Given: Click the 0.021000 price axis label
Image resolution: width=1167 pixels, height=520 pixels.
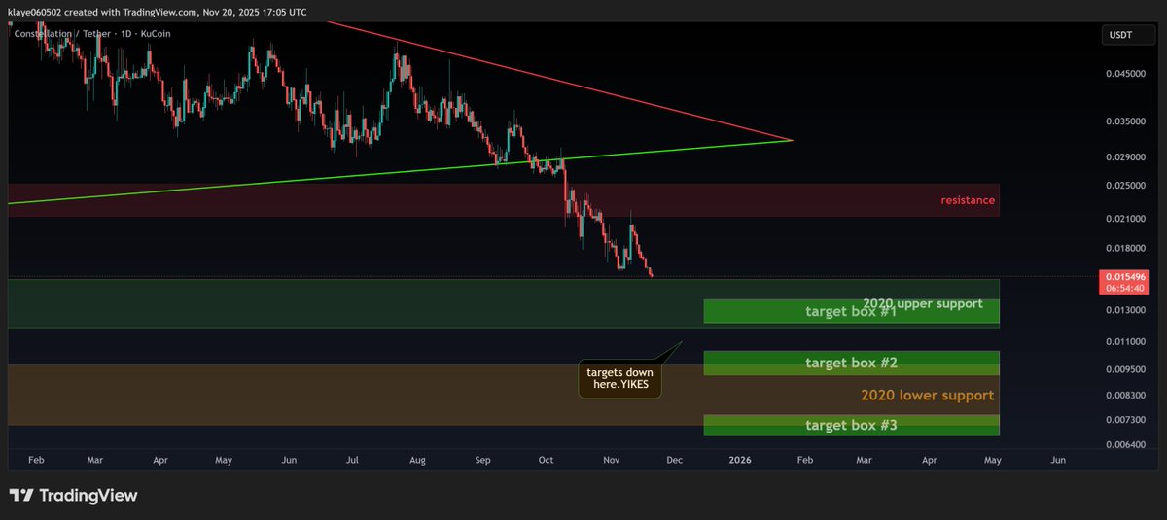Looking at the screenshot, I should pos(1125,218).
